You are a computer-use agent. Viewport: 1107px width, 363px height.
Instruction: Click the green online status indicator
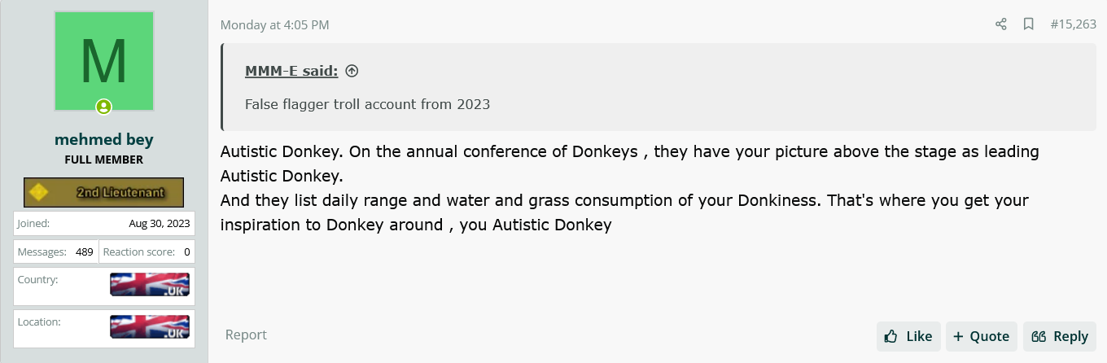coord(104,107)
